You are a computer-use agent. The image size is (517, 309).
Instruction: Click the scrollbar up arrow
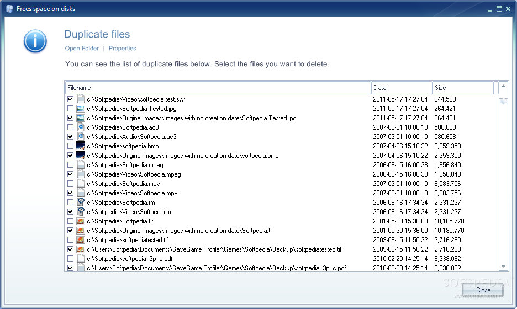[504, 86]
